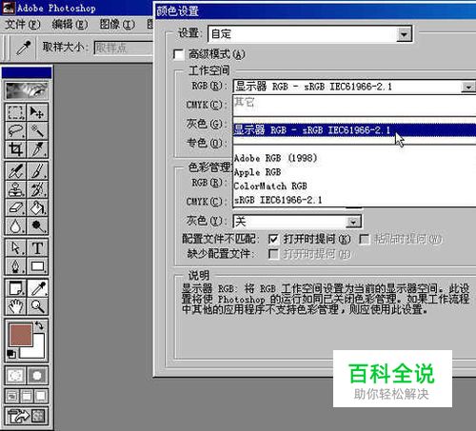This screenshot has height=431, width=476.
Task: Uncheck 打开时提问 for profile mismatches
Action: point(273,239)
